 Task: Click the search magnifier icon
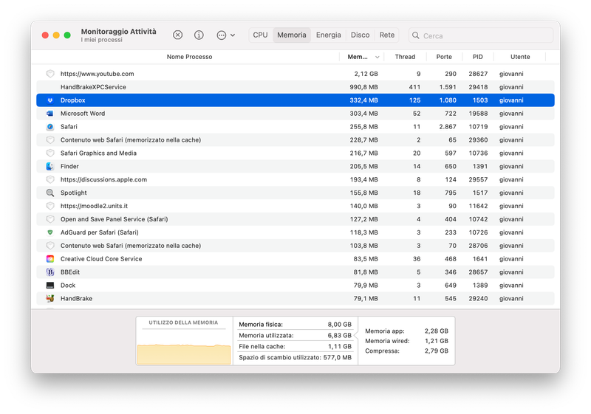415,35
